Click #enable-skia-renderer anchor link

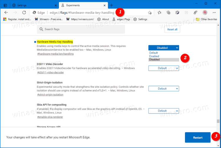click(50, 117)
